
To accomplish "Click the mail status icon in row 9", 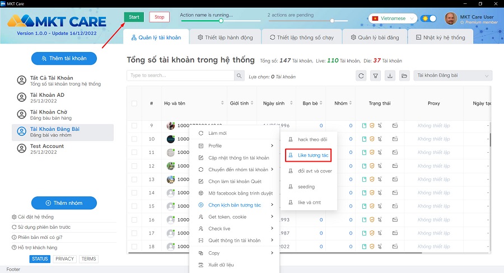I will [395, 125].
